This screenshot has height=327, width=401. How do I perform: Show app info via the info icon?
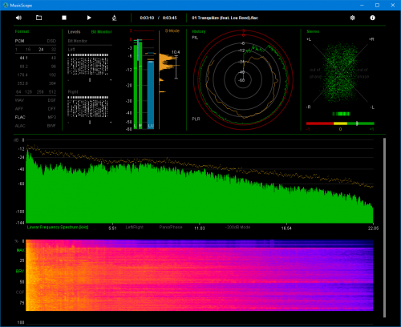tap(372, 18)
